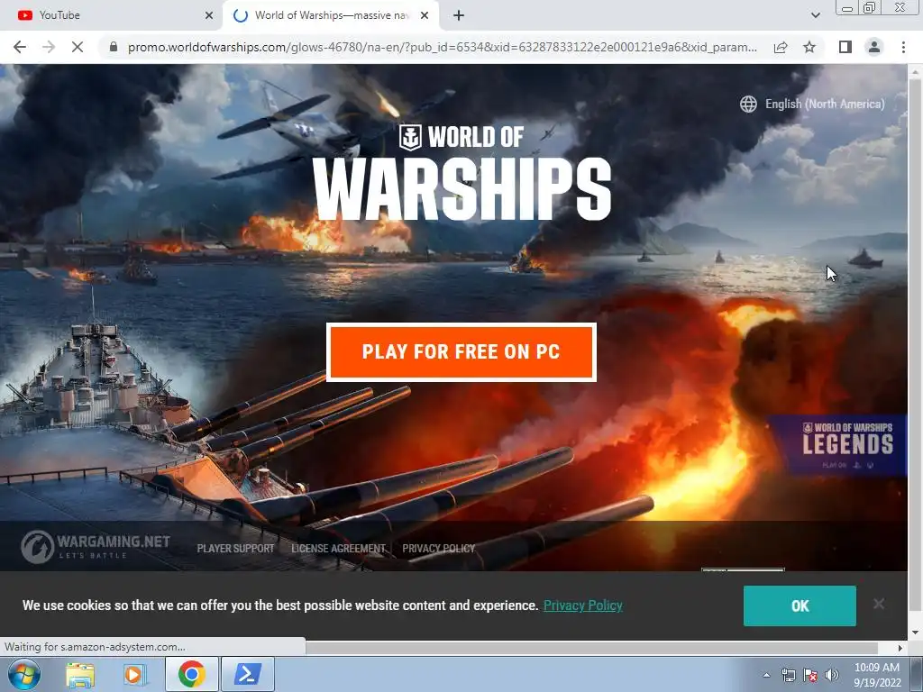Screen dimensions: 923x692
Task: Show hidden system tray icons
Action: point(766,675)
